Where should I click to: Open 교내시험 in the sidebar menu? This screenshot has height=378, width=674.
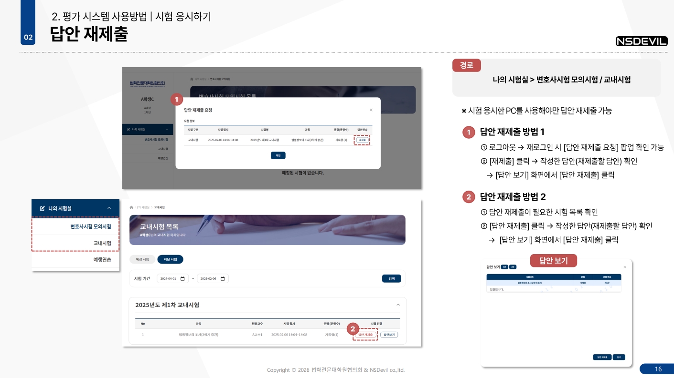click(x=102, y=243)
